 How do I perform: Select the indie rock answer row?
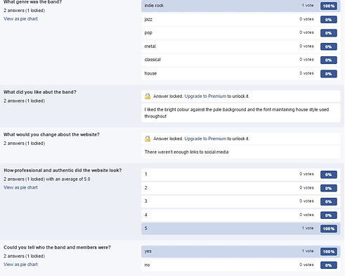coord(240,6)
